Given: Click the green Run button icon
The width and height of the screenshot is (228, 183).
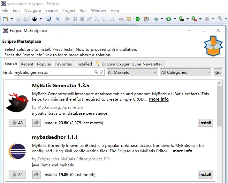Looking at the screenshot, I should click(x=169, y=19).
